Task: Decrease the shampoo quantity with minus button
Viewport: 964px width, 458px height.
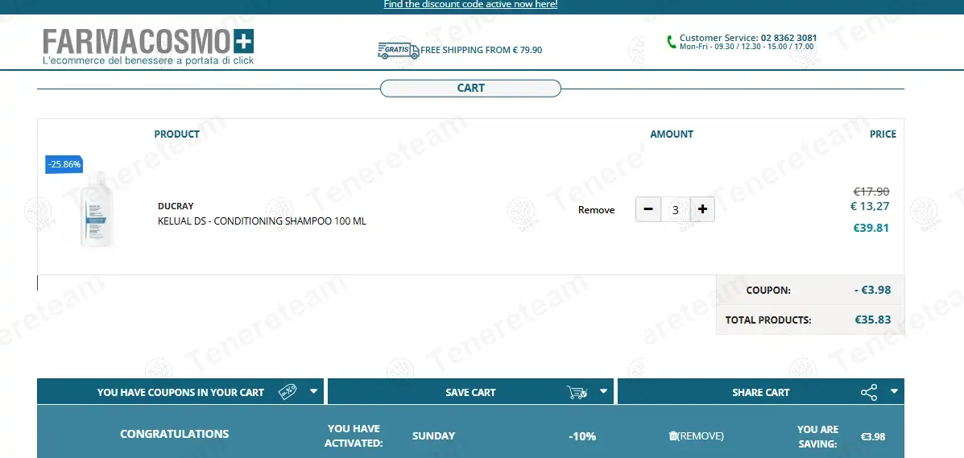Action: [x=648, y=209]
